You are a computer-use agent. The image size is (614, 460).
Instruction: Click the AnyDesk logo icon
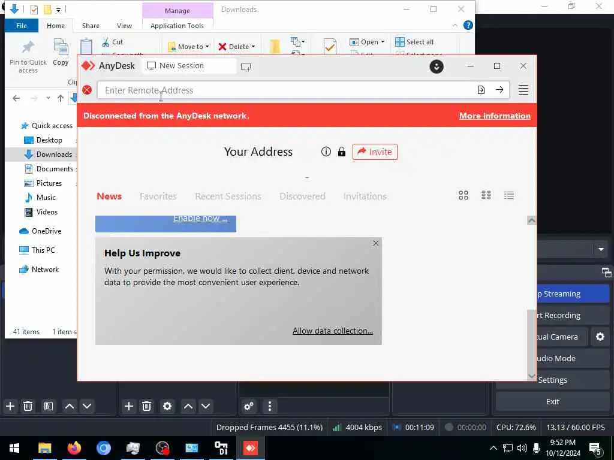(88, 66)
